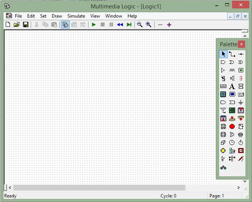The height and width of the screenshot is (202, 252).
Task: Open the Window menu
Action: pyautogui.click(x=114, y=16)
